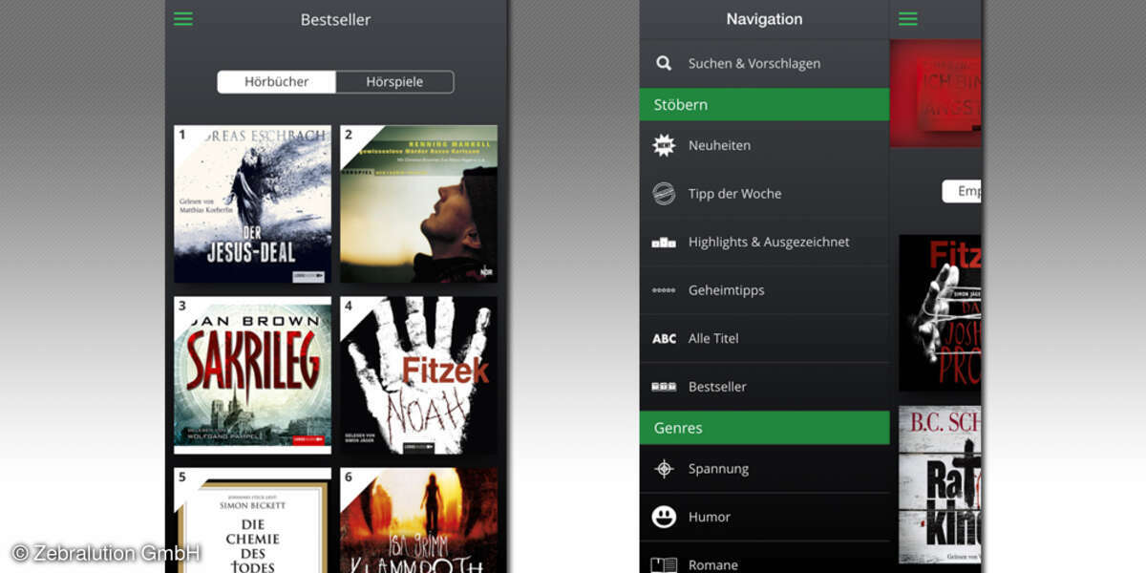Open the Neuheiten menu entry
This screenshot has height=573, width=1146.
point(764,145)
